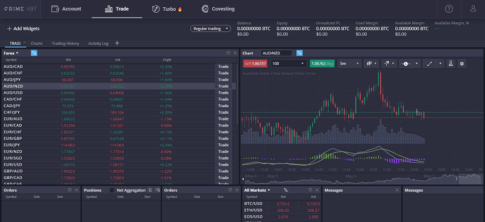Expand the drawing tools dropdown arrow

point(440,64)
